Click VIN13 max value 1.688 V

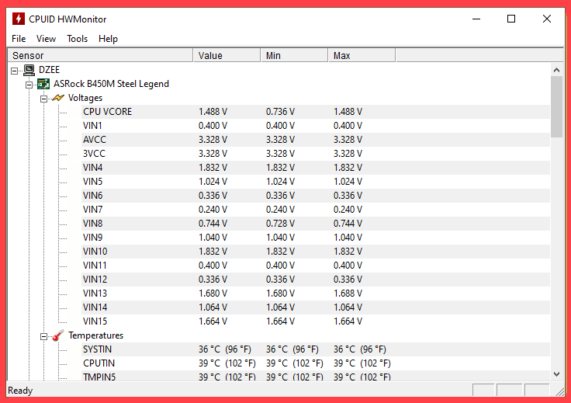tap(348, 294)
